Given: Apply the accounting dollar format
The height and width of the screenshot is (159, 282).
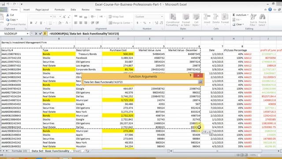Looking at the screenshot, I should [x=137, y=23].
